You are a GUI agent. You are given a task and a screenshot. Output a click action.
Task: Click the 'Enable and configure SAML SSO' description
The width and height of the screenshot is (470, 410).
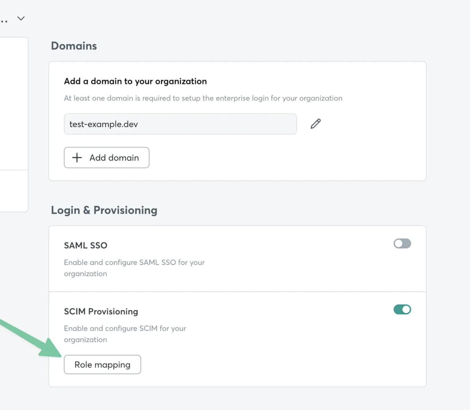pos(134,268)
